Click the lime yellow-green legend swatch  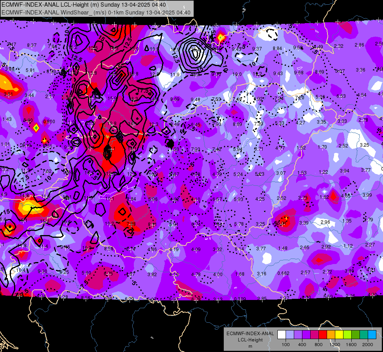347,335
